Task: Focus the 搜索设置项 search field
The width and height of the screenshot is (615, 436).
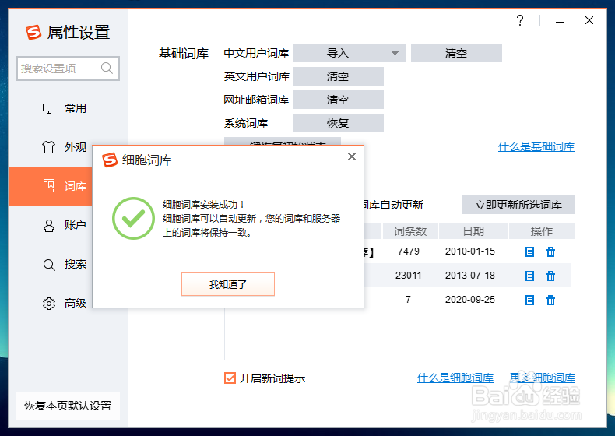Action: point(68,69)
